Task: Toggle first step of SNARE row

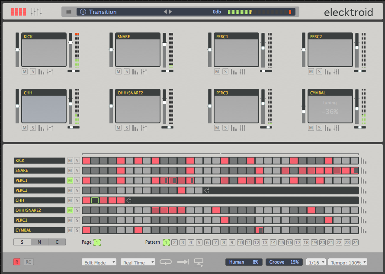Action: 86,171
